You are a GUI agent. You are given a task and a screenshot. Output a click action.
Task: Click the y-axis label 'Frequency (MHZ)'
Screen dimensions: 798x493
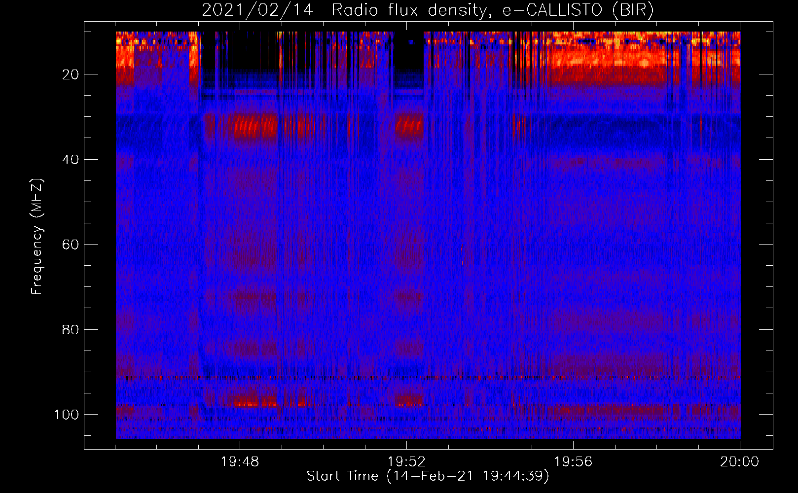37,237
